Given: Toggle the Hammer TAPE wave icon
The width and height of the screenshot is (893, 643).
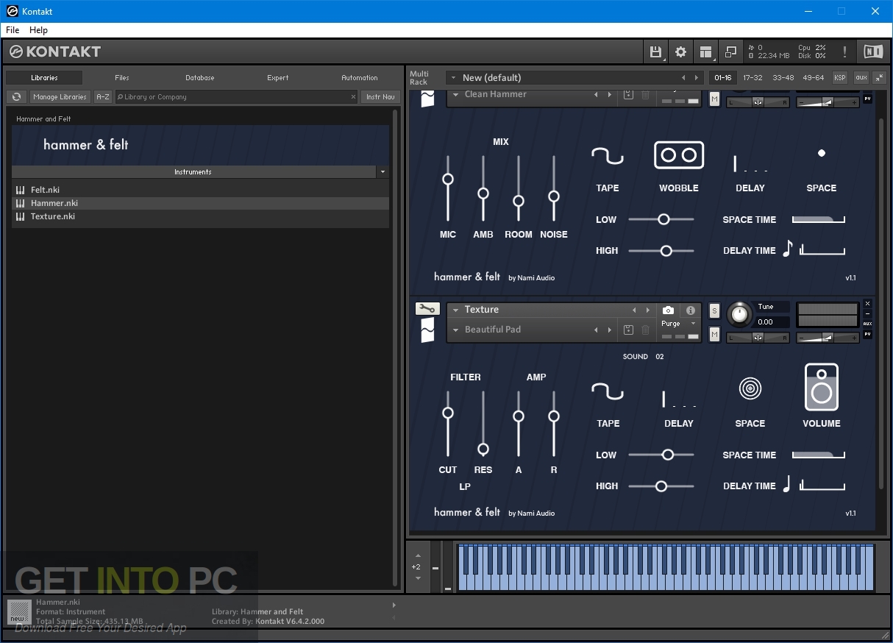Looking at the screenshot, I should click(608, 155).
